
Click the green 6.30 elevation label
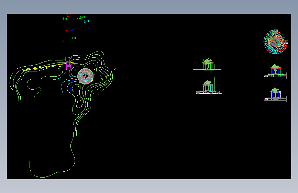click(74, 38)
